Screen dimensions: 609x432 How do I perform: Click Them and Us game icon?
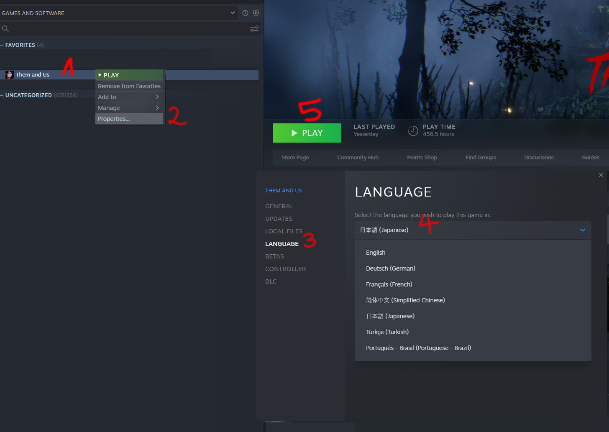click(x=9, y=75)
